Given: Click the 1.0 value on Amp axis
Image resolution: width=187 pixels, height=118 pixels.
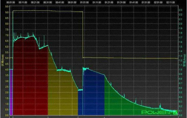Looking at the screenshot, I should click(180, 70).
